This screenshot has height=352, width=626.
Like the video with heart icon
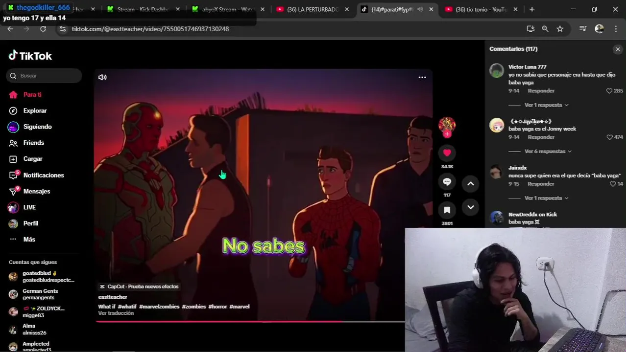tap(447, 153)
